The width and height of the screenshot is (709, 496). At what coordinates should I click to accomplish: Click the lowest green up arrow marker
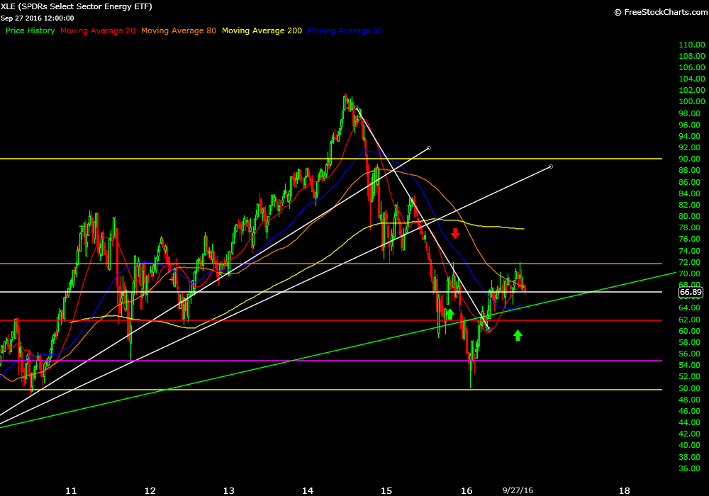pos(518,335)
